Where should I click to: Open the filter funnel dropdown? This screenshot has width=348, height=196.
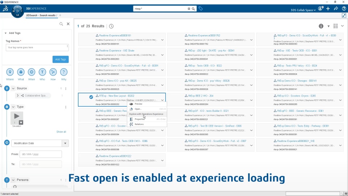(x=328, y=26)
